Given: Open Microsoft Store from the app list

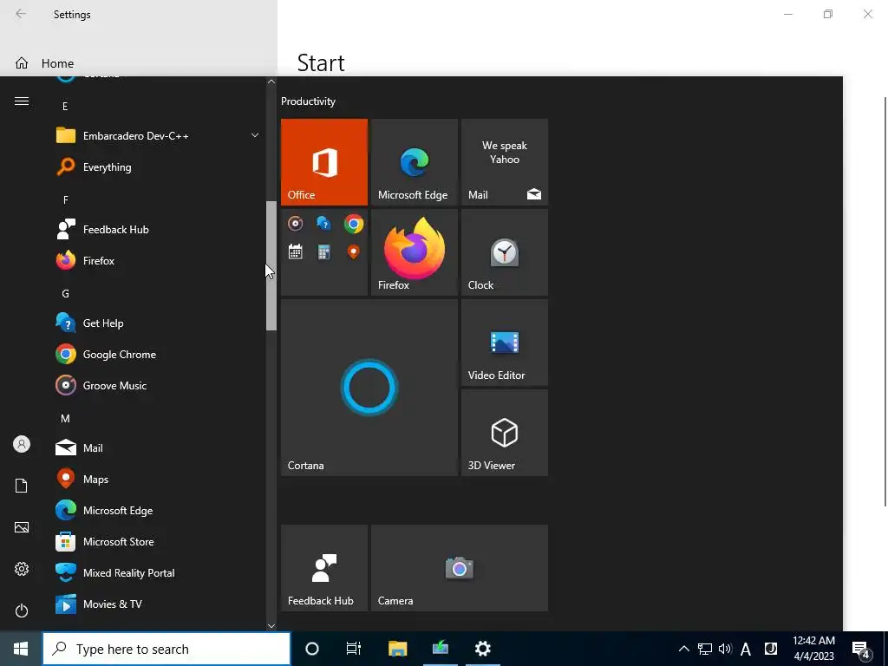Looking at the screenshot, I should click(x=159, y=541).
